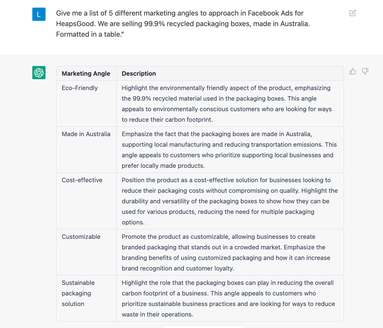
Task: Click the thumbs down icon
Action: (x=365, y=71)
